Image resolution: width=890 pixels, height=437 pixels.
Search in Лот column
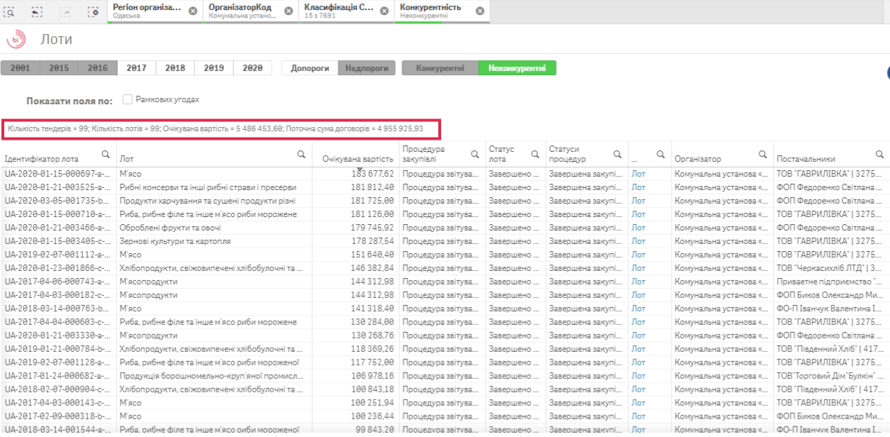coord(301,155)
